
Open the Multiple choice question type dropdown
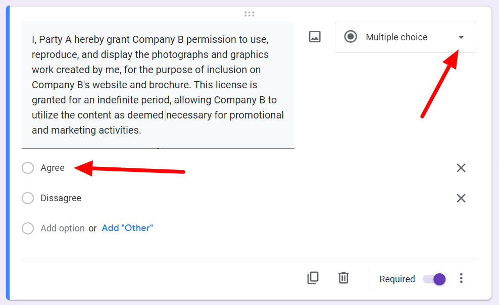pos(405,37)
